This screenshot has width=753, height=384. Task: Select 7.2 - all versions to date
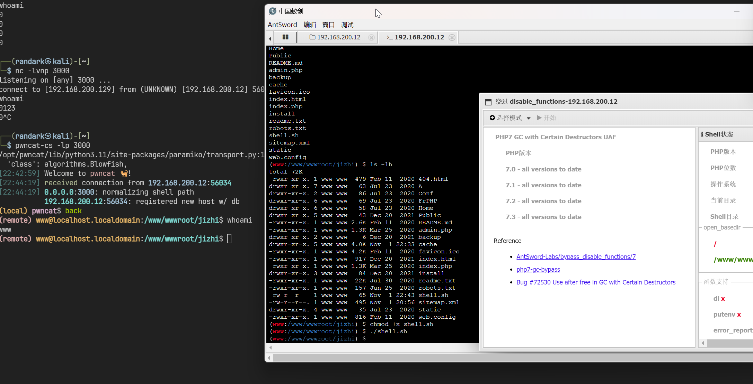click(543, 201)
